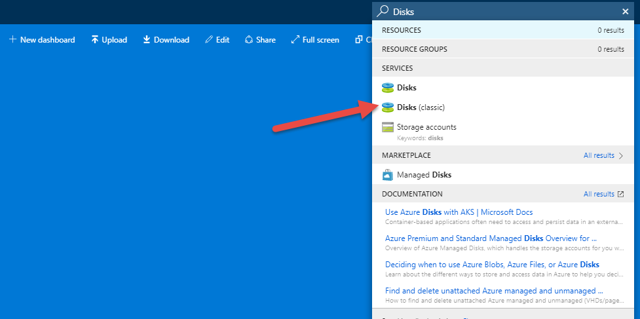640x319 pixels.
Task: Click the Edit label
Action: click(223, 39)
